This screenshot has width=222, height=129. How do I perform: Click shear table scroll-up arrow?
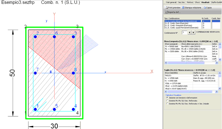pos(220,73)
